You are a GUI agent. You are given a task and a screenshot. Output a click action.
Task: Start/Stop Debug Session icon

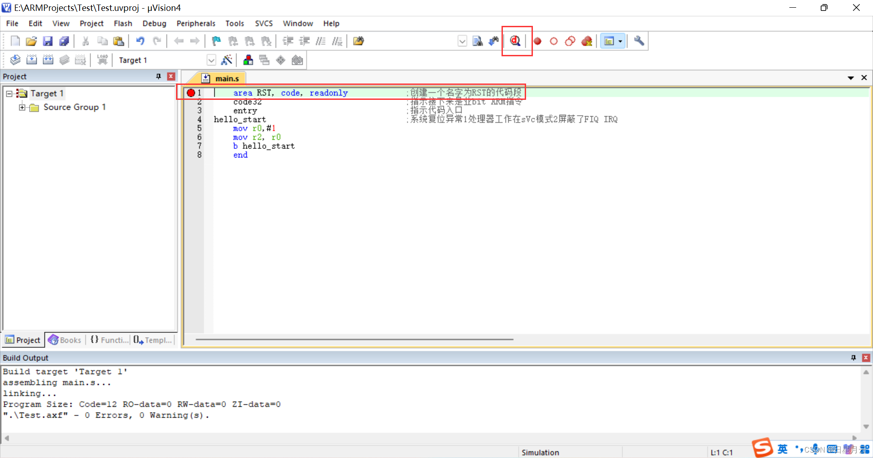point(515,41)
